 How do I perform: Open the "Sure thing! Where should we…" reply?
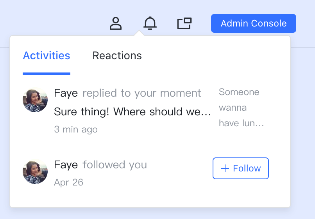tap(132, 112)
